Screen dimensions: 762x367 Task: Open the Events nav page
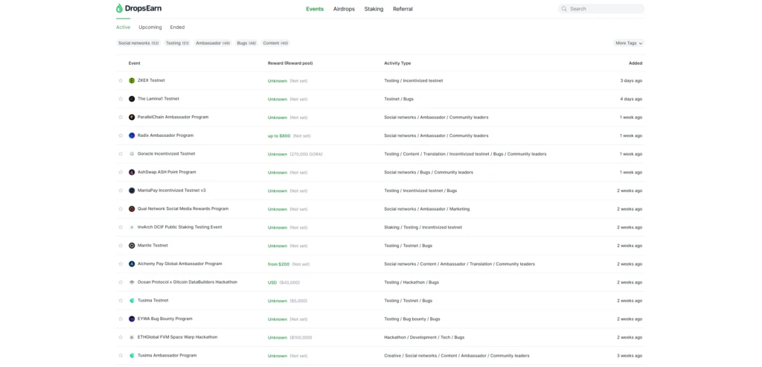pyautogui.click(x=315, y=9)
